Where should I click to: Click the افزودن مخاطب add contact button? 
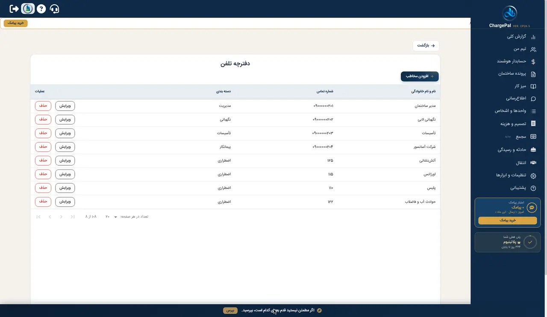420,76
